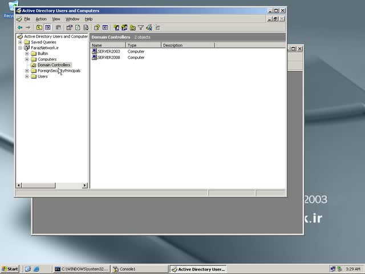The height and width of the screenshot is (274, 365).
Task: Open filter options with funnel icon
Action: pos(141,28)
